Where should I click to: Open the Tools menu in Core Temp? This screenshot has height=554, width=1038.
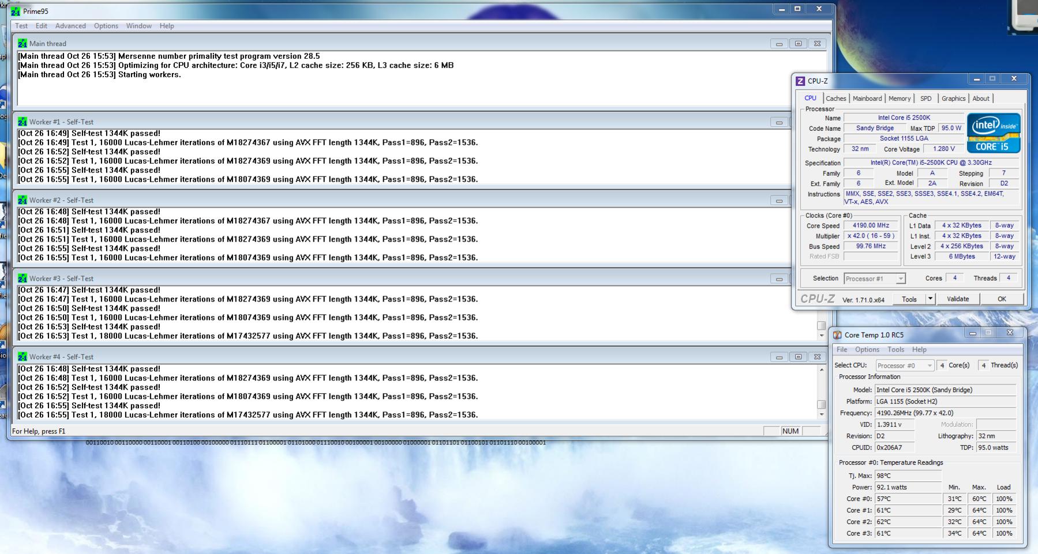(x=895, y=350)
